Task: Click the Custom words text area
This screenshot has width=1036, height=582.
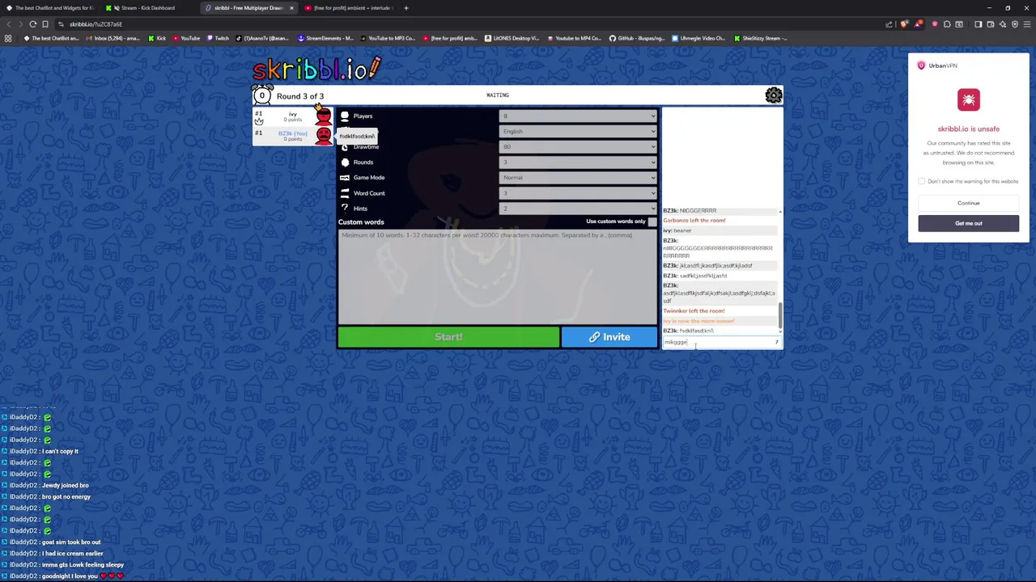Action: click(x=498, y=276)
